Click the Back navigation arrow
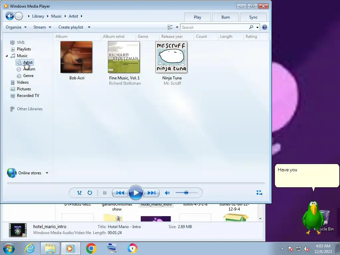The height and width of the screenshot is (255, 340). pyautogui.click(x=10, y=16)
